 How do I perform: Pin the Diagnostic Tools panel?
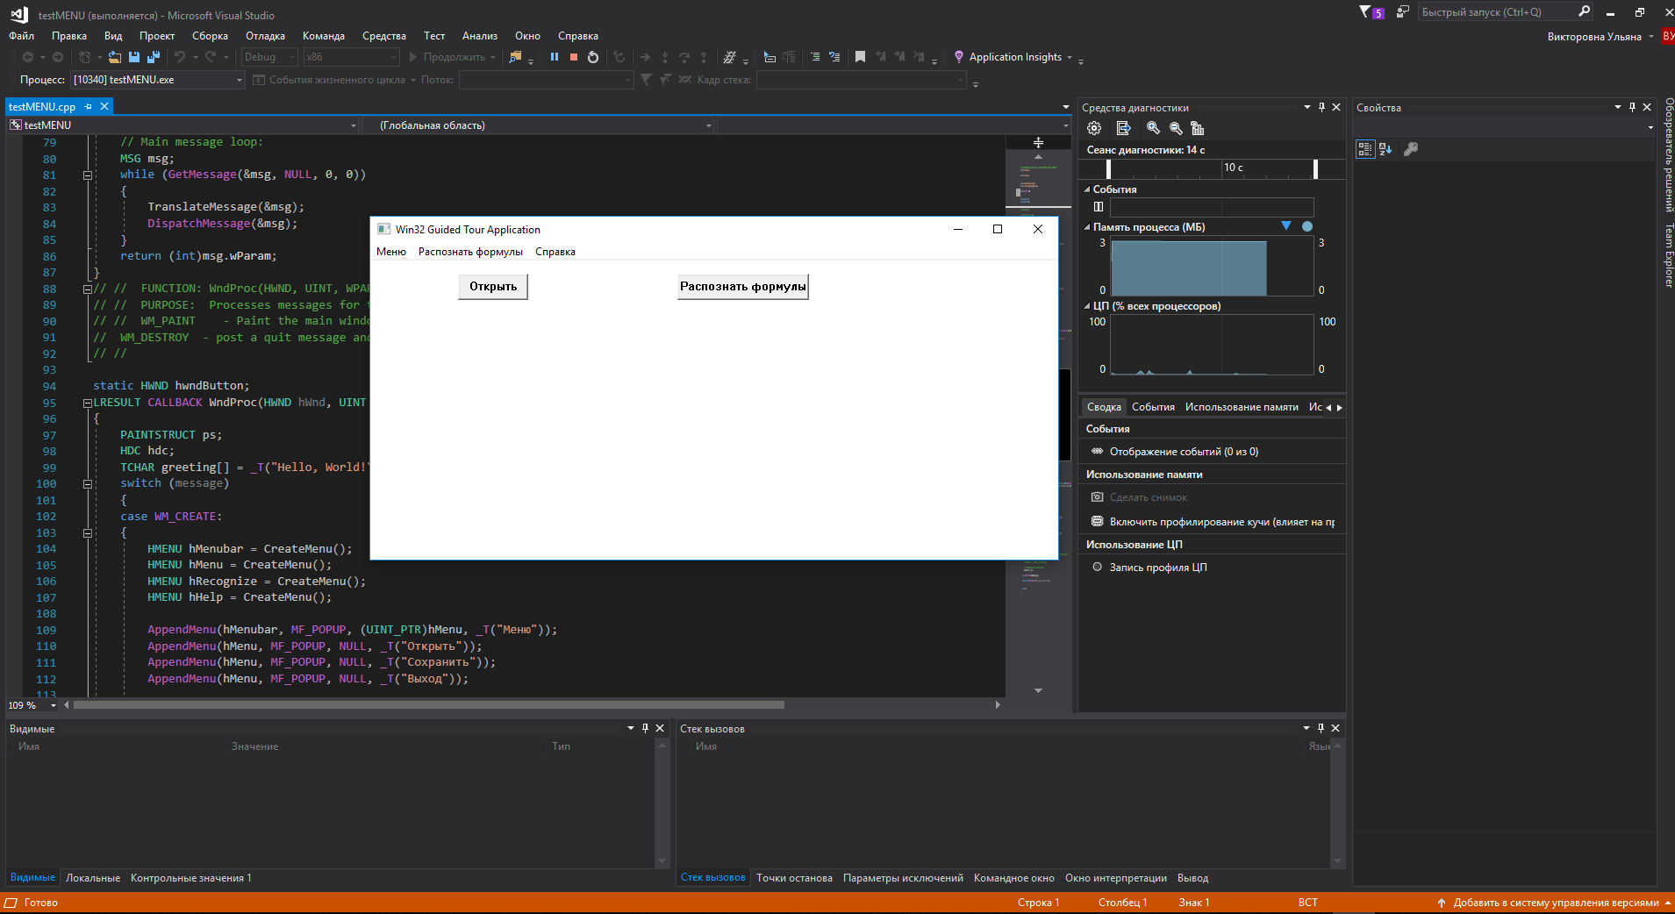click(x=1322, y=107)
